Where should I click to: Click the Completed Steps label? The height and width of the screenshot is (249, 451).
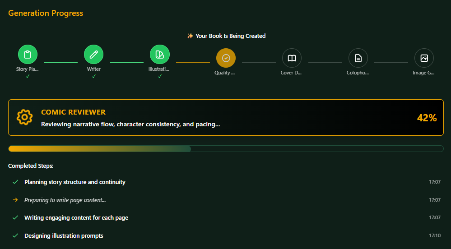31,166
